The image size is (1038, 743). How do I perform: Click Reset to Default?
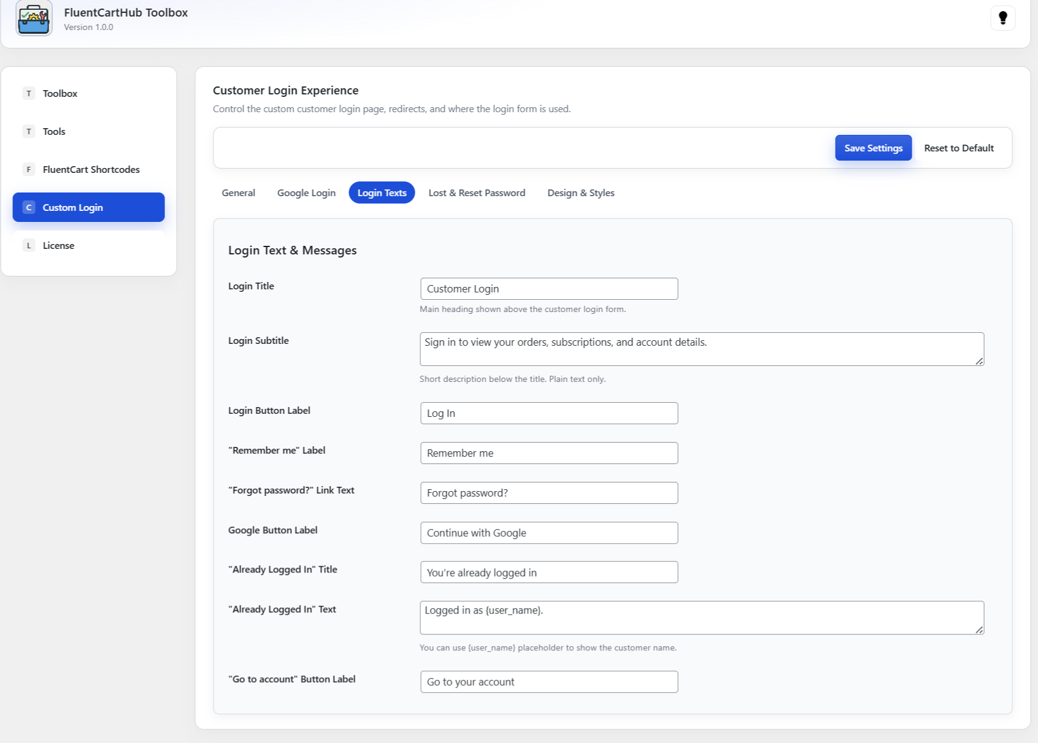(x=958, y=148)
